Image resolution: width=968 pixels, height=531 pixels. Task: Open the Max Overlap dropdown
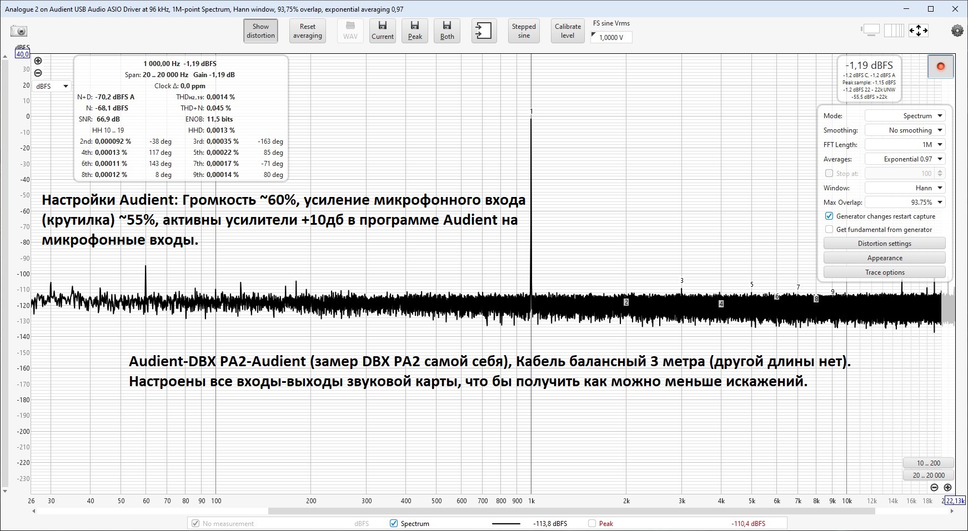[905, 203]
